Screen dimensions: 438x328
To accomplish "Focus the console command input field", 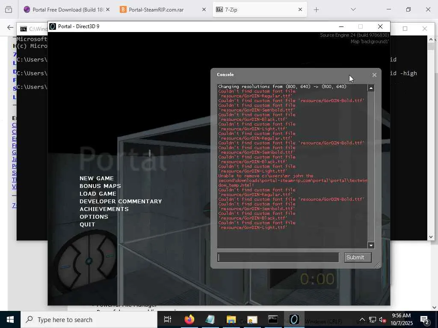I will (278, 258).
